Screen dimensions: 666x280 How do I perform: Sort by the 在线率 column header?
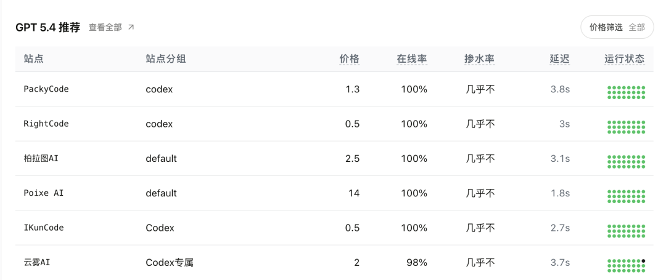tap(412, 59)
